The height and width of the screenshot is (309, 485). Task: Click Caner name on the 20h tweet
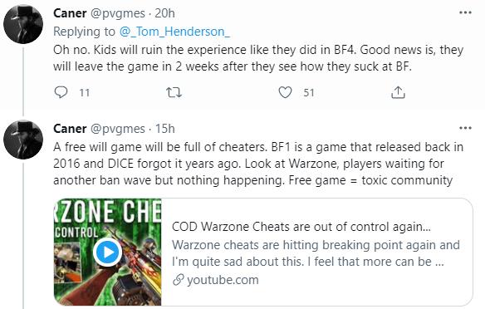click(x=70, y=13)
